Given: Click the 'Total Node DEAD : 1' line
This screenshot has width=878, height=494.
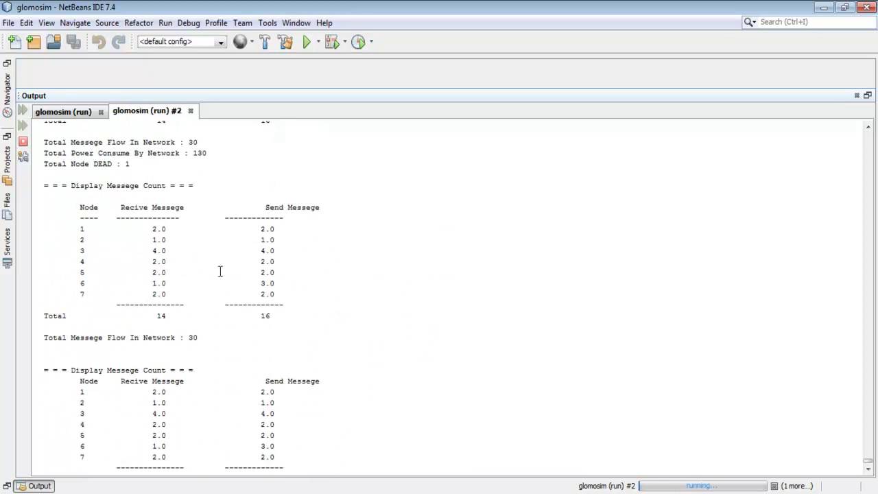Looking at the screenshot, I should coord(86,164).
